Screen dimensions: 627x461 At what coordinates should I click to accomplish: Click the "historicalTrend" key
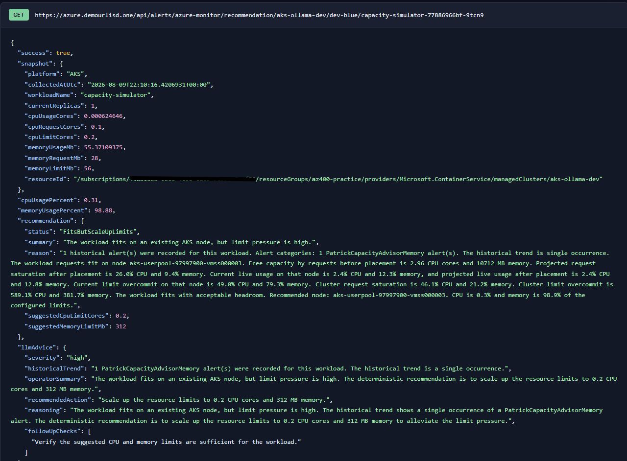pos(54,369)
